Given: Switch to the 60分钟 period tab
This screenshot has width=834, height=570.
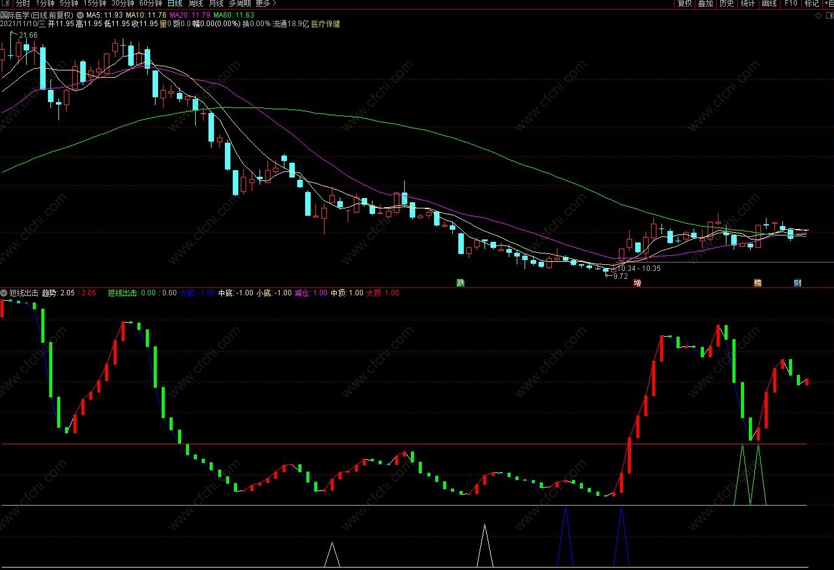Looking at the screenshot, I should [x=151, y=4].
